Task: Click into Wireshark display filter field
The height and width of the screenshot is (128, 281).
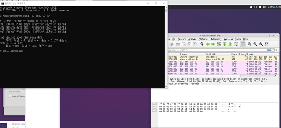Action: (217, 50)
